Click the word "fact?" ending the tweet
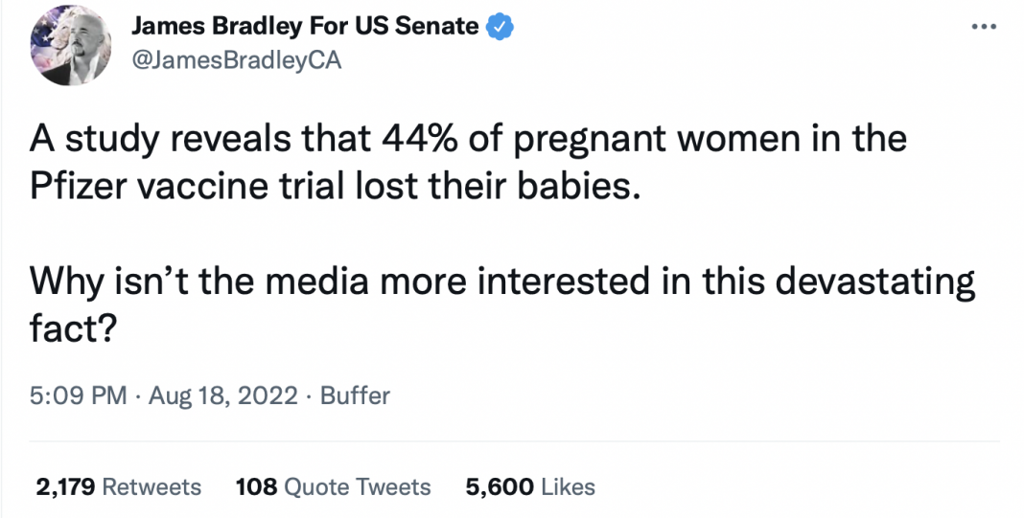This screenshot has width=1024, height=518. (74, 328)
